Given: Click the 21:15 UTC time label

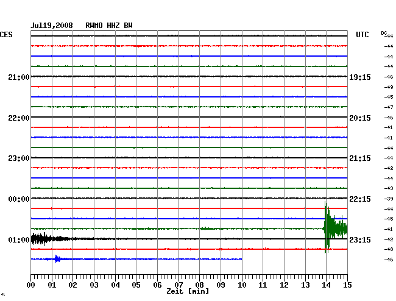Looking at the screenshot, I should (360, 158).
